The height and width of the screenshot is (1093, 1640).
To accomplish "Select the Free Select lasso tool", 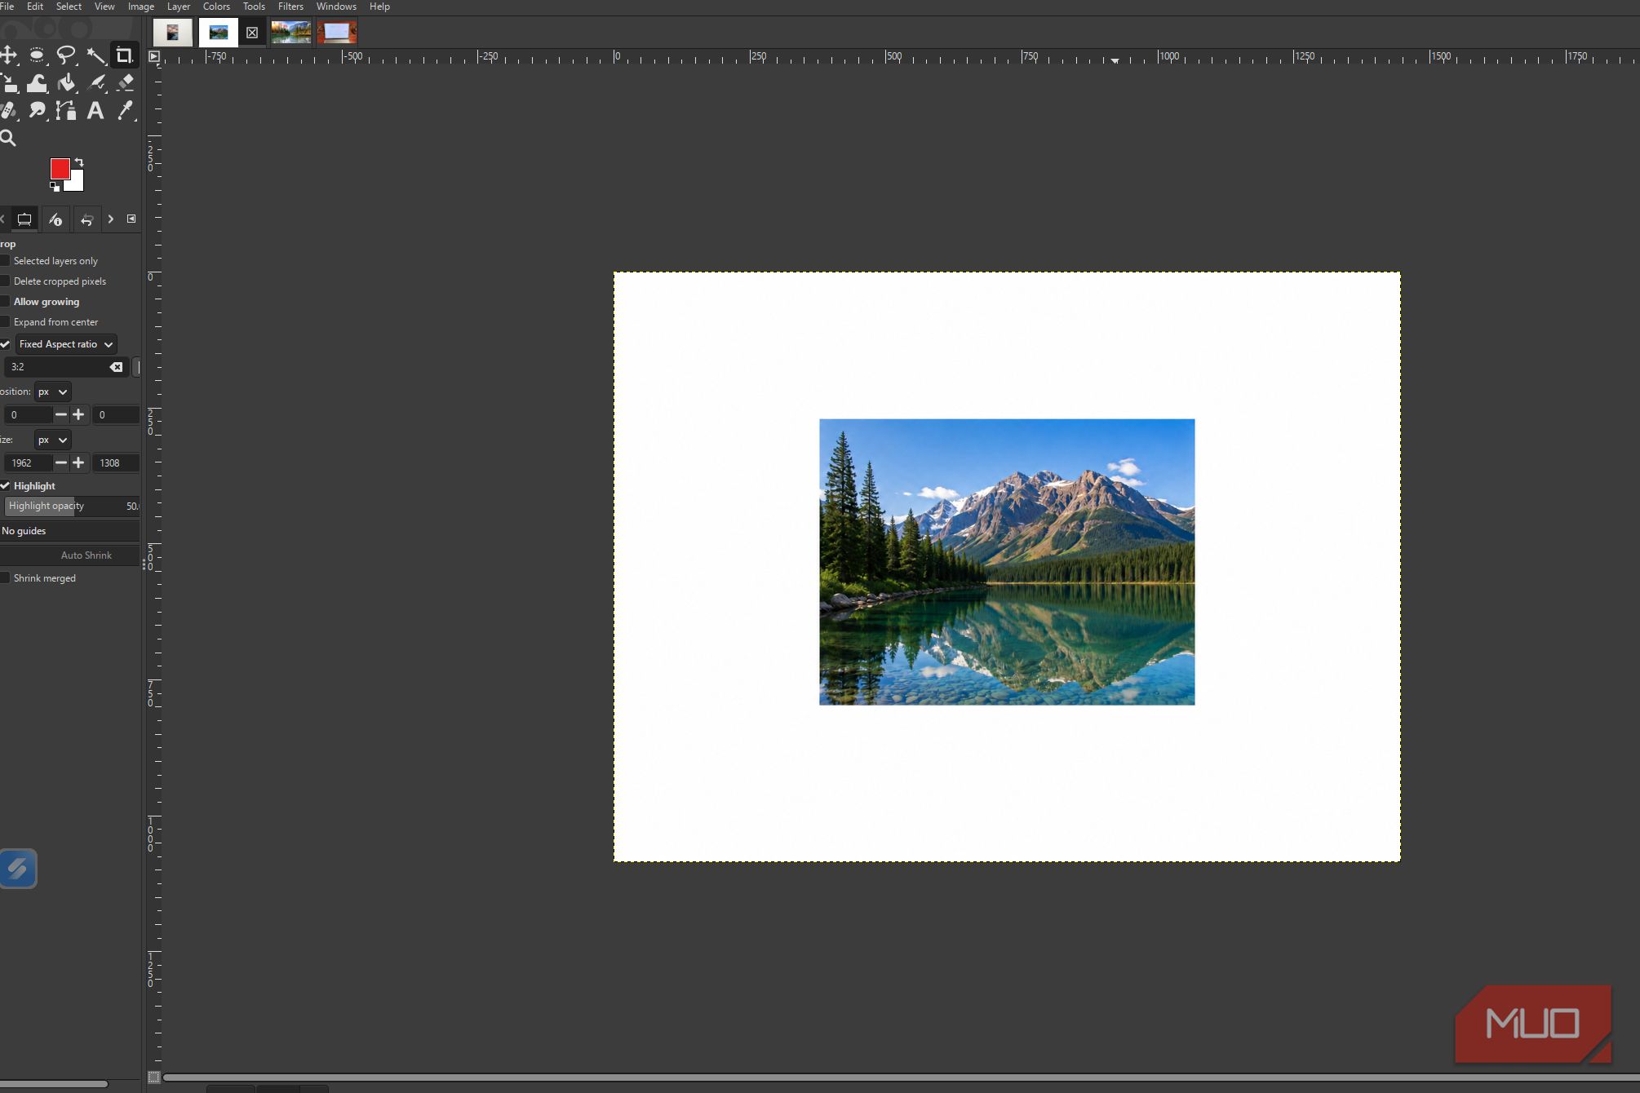I will point(66,55).
